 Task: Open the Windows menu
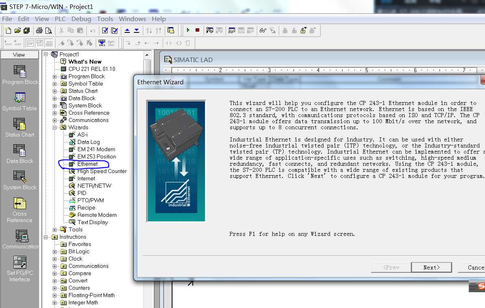click(x=132, y=19)
